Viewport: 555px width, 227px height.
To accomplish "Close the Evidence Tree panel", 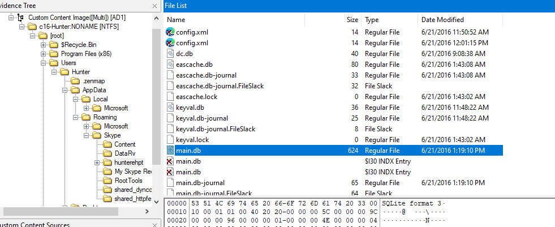I will point(155,5).
